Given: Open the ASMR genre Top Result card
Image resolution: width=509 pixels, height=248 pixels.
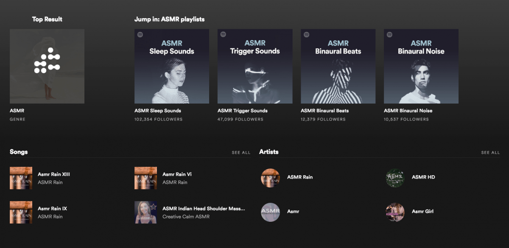Looking at the screenshot, I should pos(47,66).
